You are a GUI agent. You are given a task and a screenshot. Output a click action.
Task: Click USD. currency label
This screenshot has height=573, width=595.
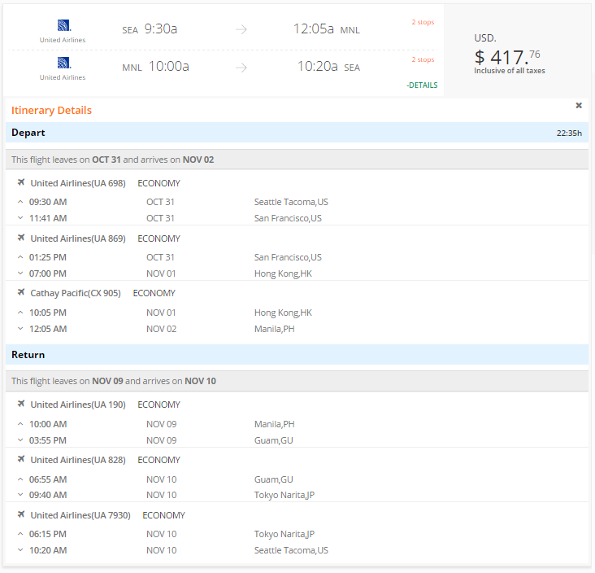485,38
